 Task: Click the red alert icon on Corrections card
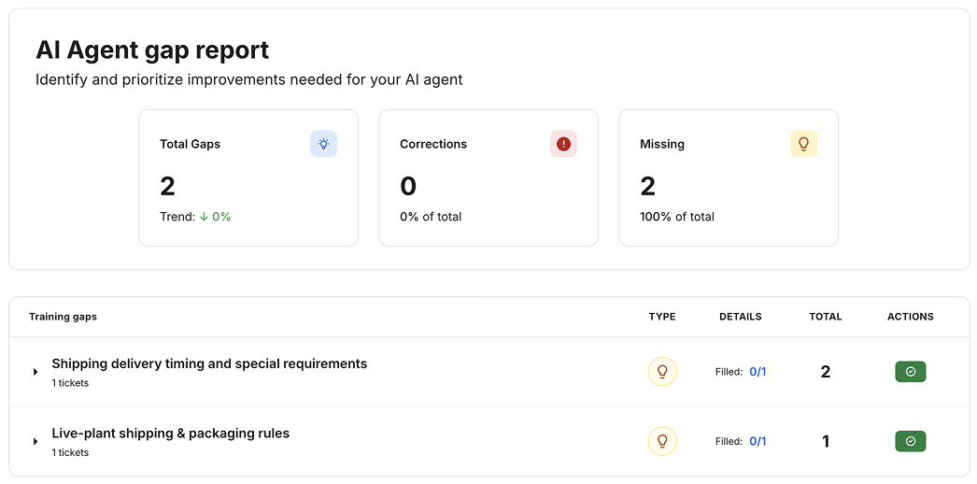[x=563, y=144]
